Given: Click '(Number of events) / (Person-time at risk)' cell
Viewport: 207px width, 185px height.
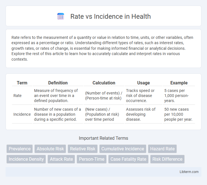Looking at the screenshot, I should click(x=104, y=96).
